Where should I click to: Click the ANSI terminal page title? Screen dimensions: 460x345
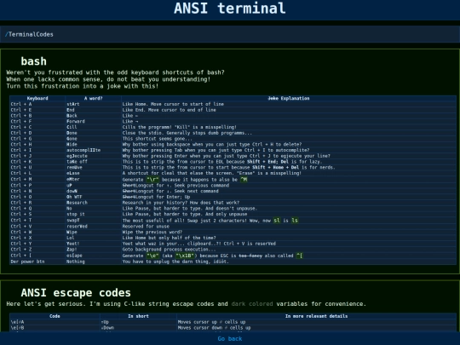[x=230, y=9]
